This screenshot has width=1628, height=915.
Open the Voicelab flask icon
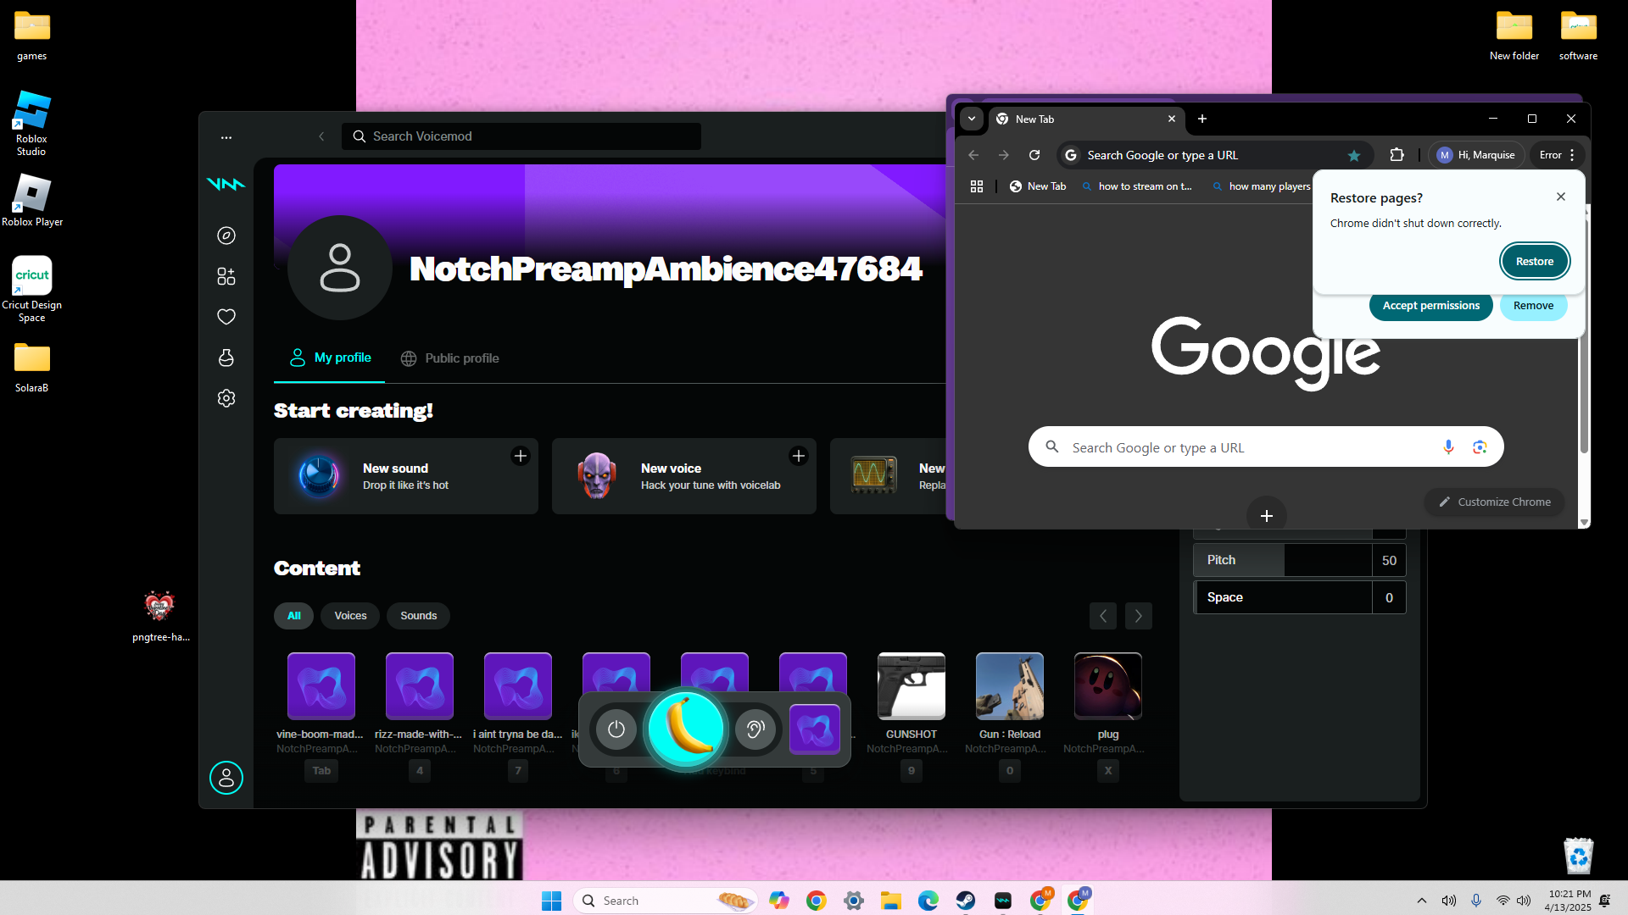(226, 358)
